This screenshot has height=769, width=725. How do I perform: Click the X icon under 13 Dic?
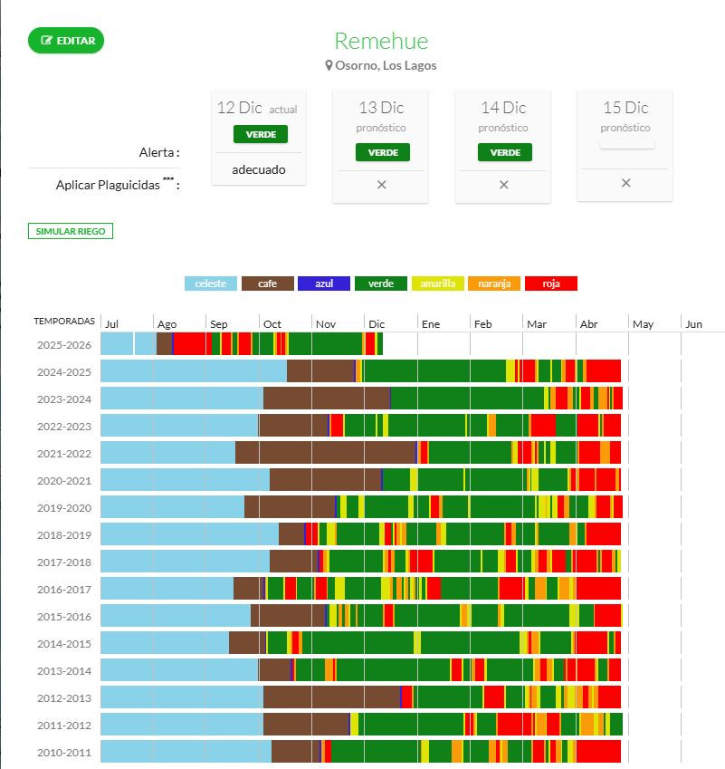point(381,184)
